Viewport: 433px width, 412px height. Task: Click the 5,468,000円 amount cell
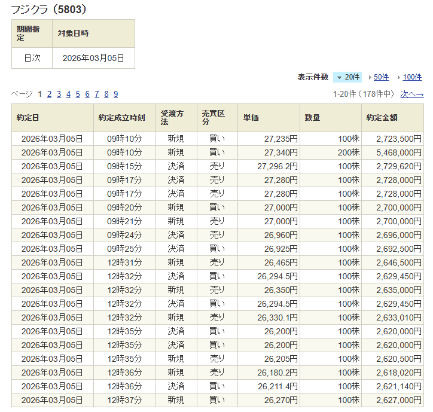pos(392,152)
